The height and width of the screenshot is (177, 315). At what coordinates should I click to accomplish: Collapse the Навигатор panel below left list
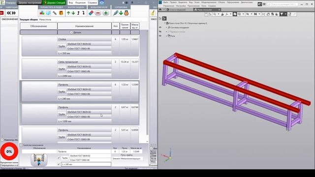click(x=2, y=140)
